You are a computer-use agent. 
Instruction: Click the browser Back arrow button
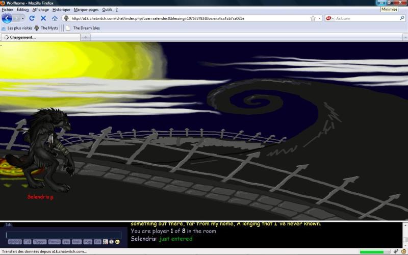click(7, 18)
